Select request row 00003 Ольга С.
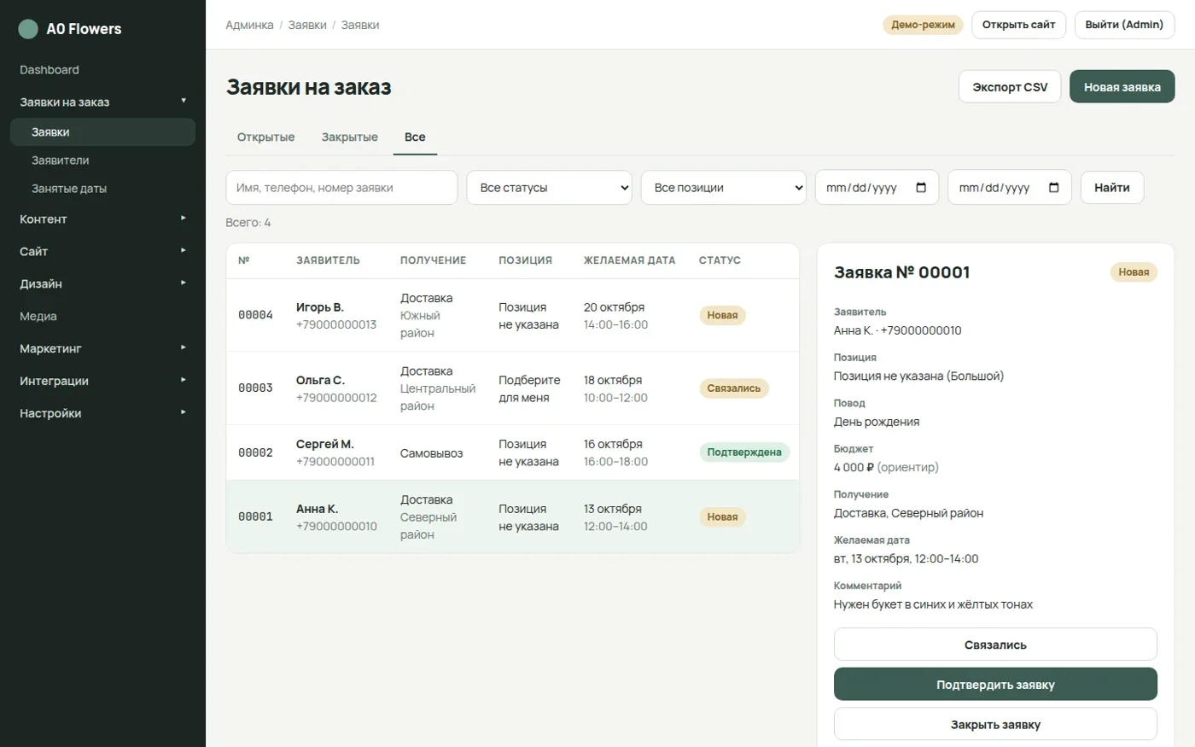 click(x=512, y=388)
